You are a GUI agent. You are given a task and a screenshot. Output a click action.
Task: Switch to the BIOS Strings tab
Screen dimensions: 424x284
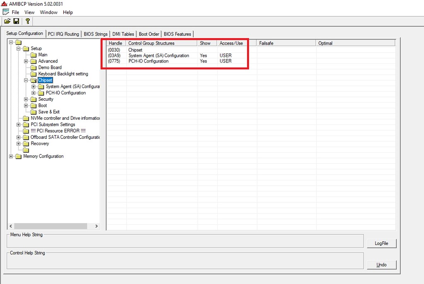point(95,34)
